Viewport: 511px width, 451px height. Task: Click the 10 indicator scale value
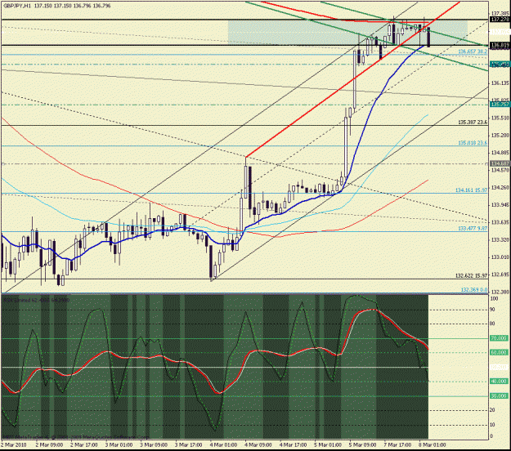493,425
